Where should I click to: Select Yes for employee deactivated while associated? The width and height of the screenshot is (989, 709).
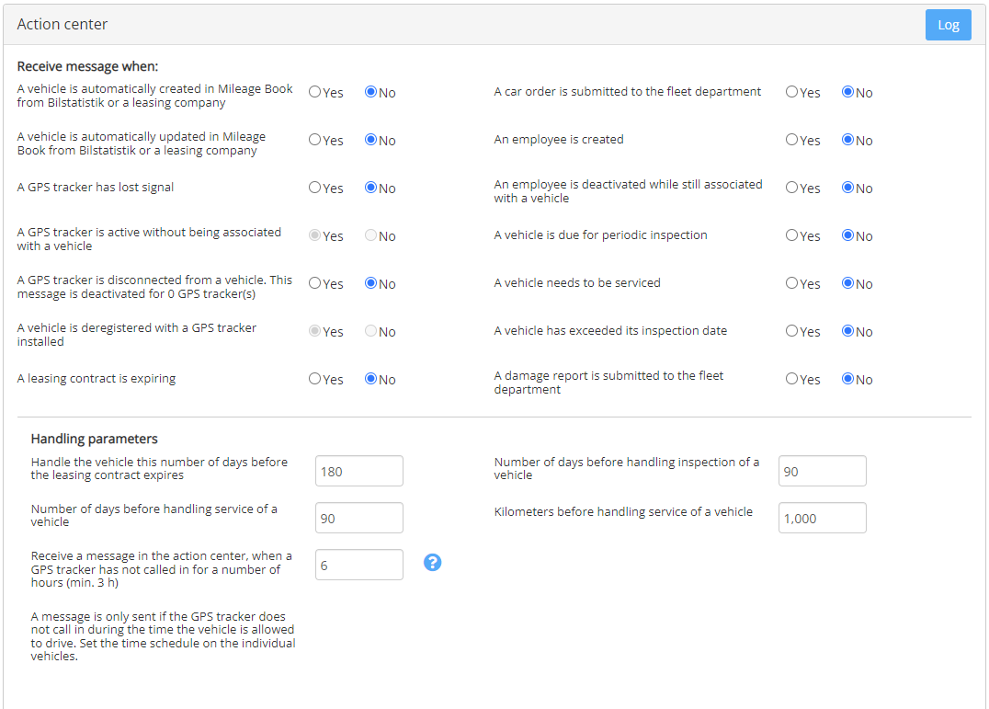click(x=791, y=188)
